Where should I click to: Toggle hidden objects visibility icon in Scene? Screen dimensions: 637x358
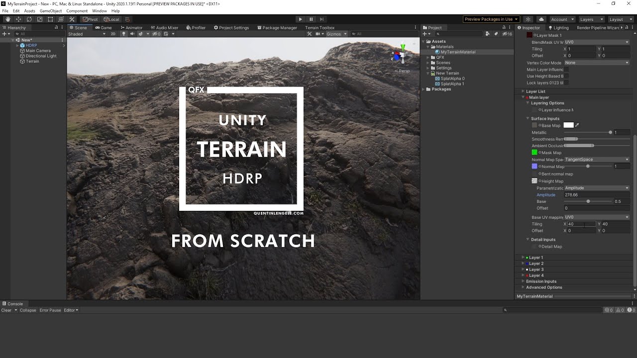click(x=156, y=34)
